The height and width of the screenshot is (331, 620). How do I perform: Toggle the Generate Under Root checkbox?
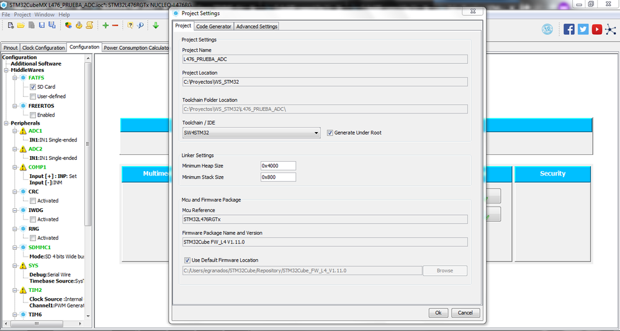(330, 133)
